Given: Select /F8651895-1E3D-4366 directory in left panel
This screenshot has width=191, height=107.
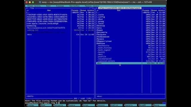Looking at the screenshot, I should pyautogui.click(x=60, y=21).
